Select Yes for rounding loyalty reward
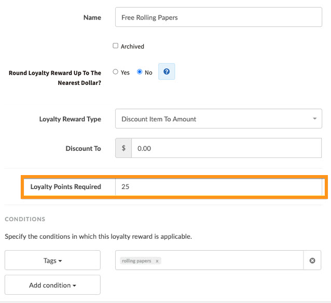This screenshot has height=303, width=331. [116, 72]
